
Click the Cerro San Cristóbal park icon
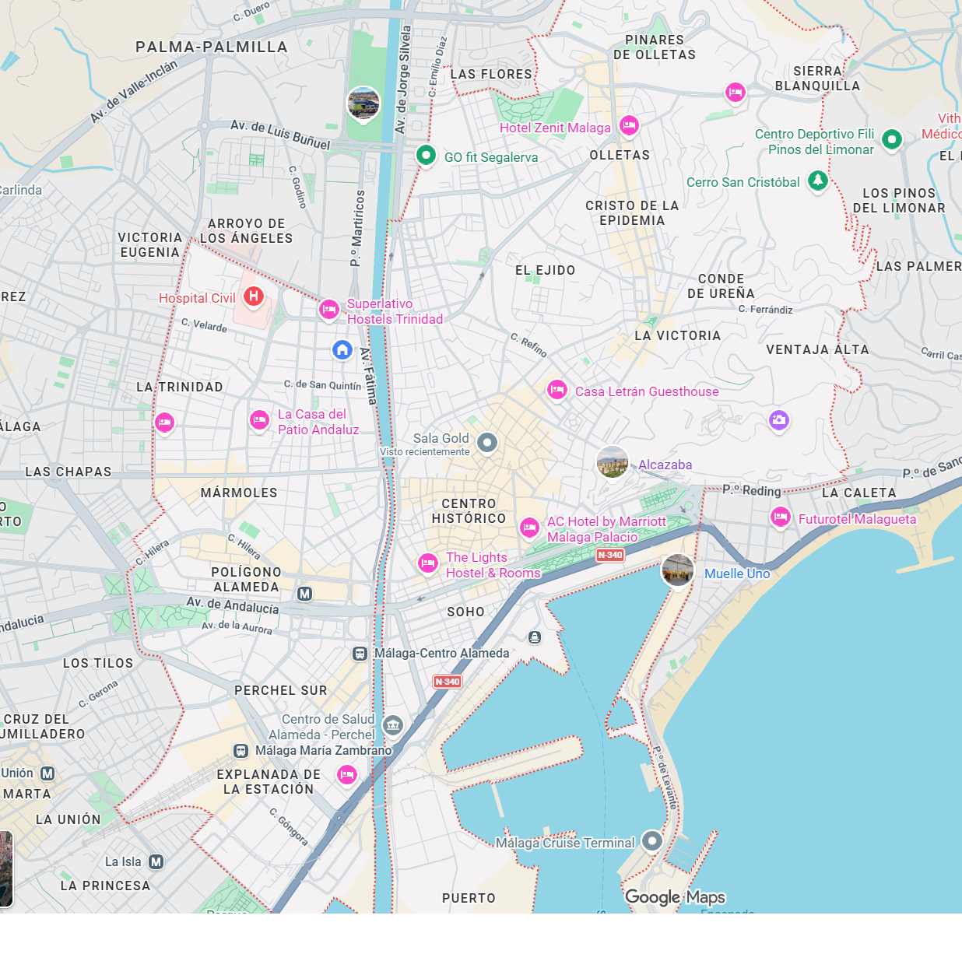point(817,181)
